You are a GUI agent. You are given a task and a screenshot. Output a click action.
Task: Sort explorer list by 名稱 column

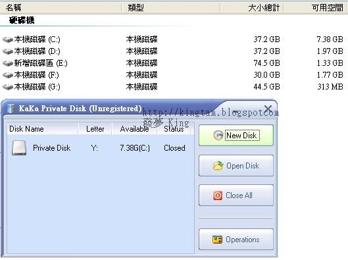tap(61, 8)
